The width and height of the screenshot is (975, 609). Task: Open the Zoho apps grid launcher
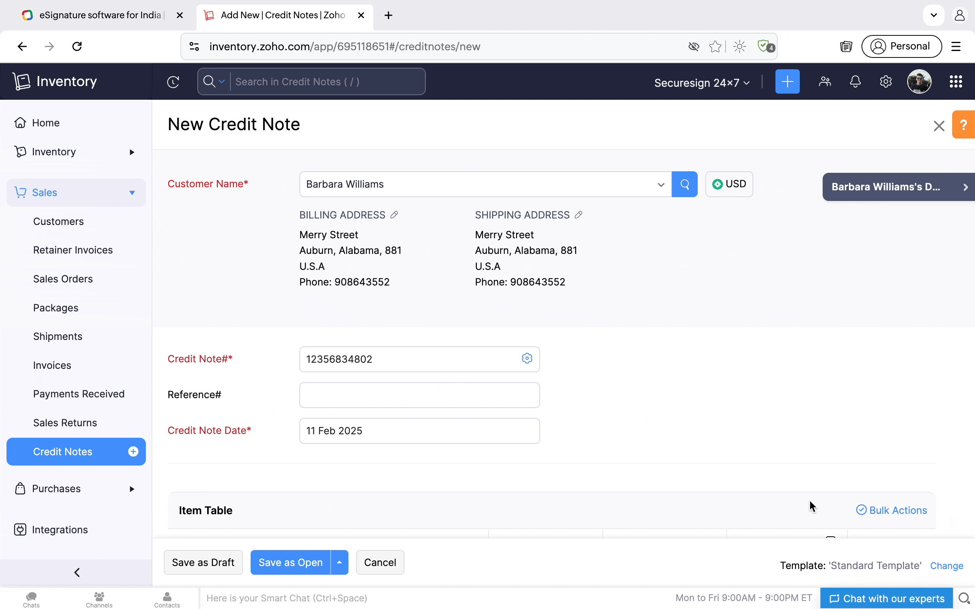coord(955,82)
